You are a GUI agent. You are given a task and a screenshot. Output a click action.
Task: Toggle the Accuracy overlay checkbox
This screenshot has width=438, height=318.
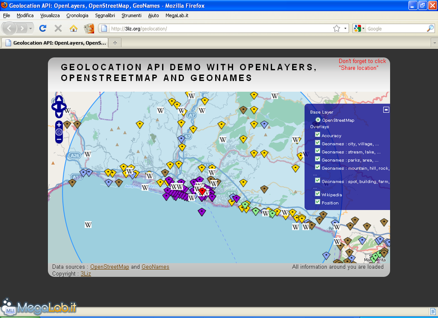tap(318, 135)
